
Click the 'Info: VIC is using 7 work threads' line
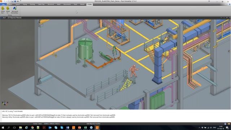tap(12, 111)
